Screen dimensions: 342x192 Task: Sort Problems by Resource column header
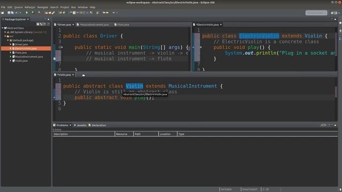pyautogui.click(x=124, y=134)
